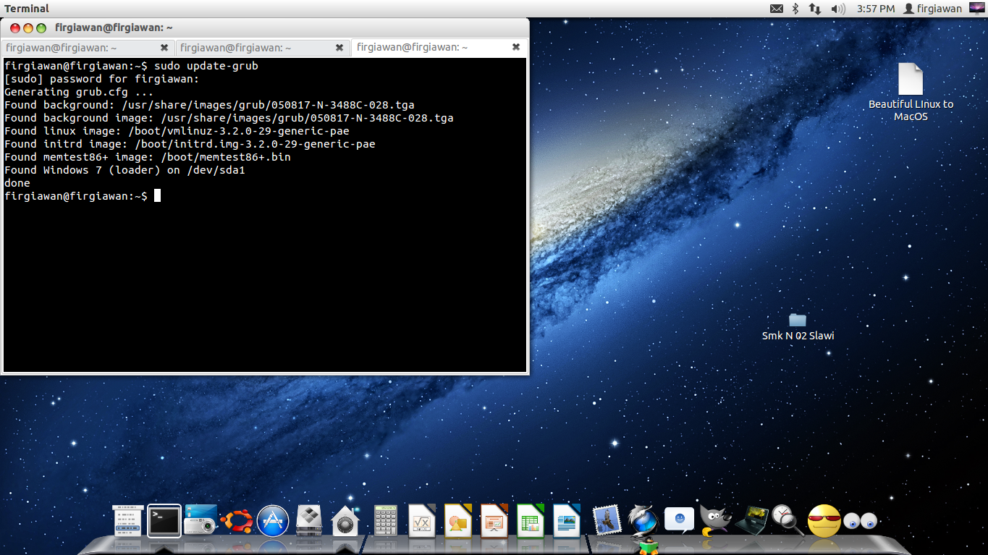The width and height of the screenshot is (988, 555).
Task: Click the yellow minimize button of Terminal
Action: 28,28
